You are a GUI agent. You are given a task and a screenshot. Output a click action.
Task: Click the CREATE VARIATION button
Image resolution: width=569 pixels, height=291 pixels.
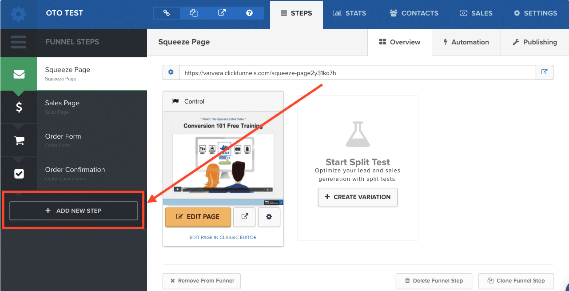tap(358, 197)
